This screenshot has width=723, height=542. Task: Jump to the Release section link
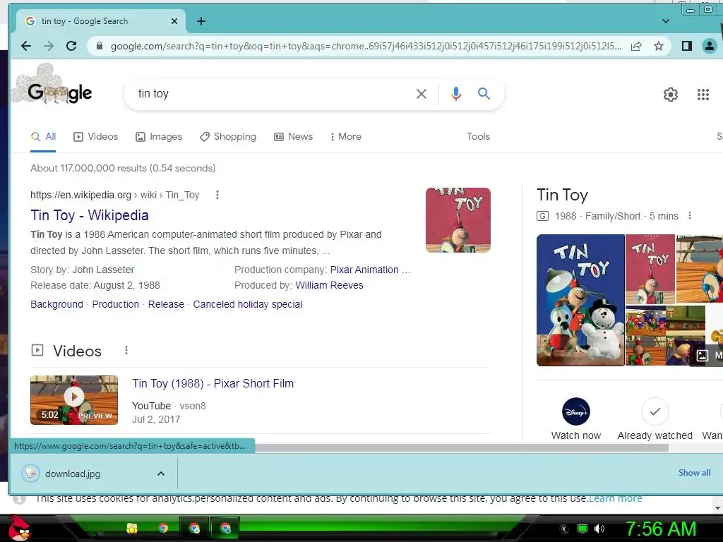tap(166, 304)
